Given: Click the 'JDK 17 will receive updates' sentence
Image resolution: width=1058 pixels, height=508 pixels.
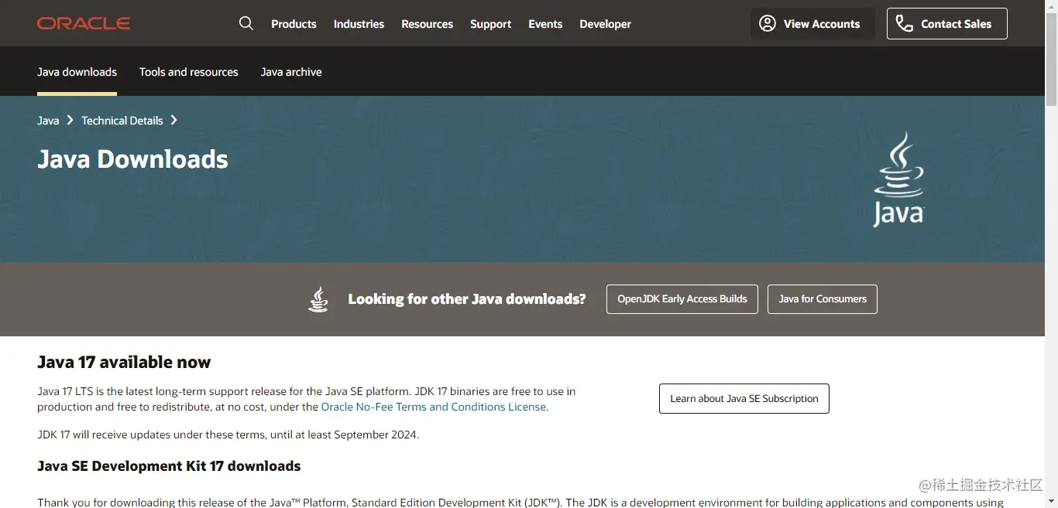Looking at the screenshot, I should pyautogui.click(x=228, y=435).
